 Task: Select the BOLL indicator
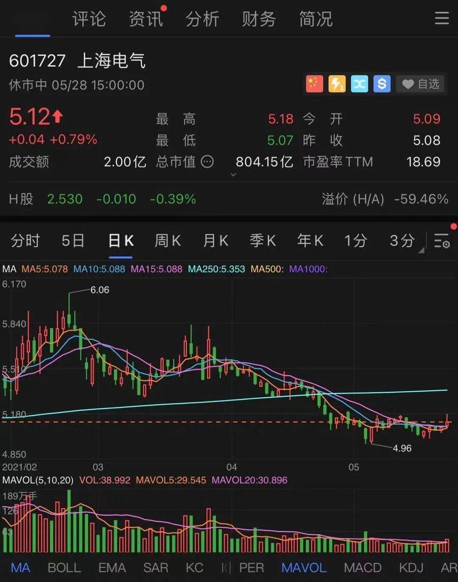[x=64, y=568]
